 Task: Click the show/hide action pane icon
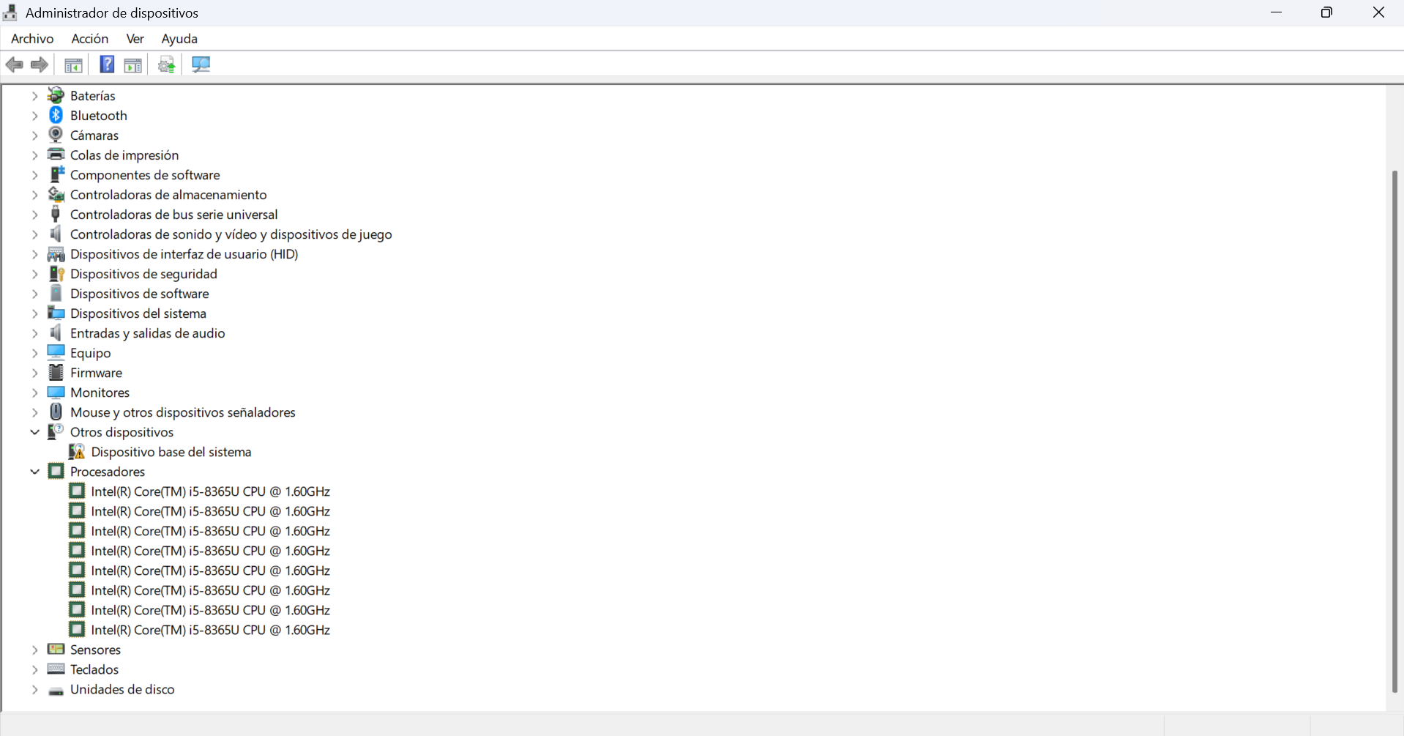tap(133, 64)
